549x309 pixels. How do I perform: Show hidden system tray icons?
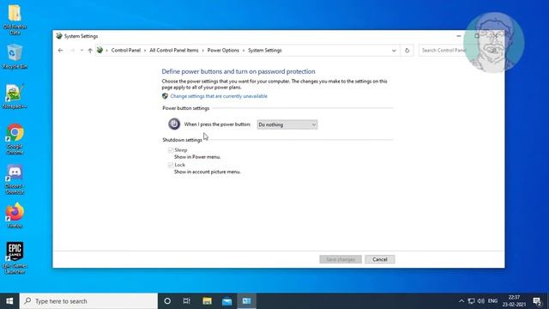[x=462, y=301]
